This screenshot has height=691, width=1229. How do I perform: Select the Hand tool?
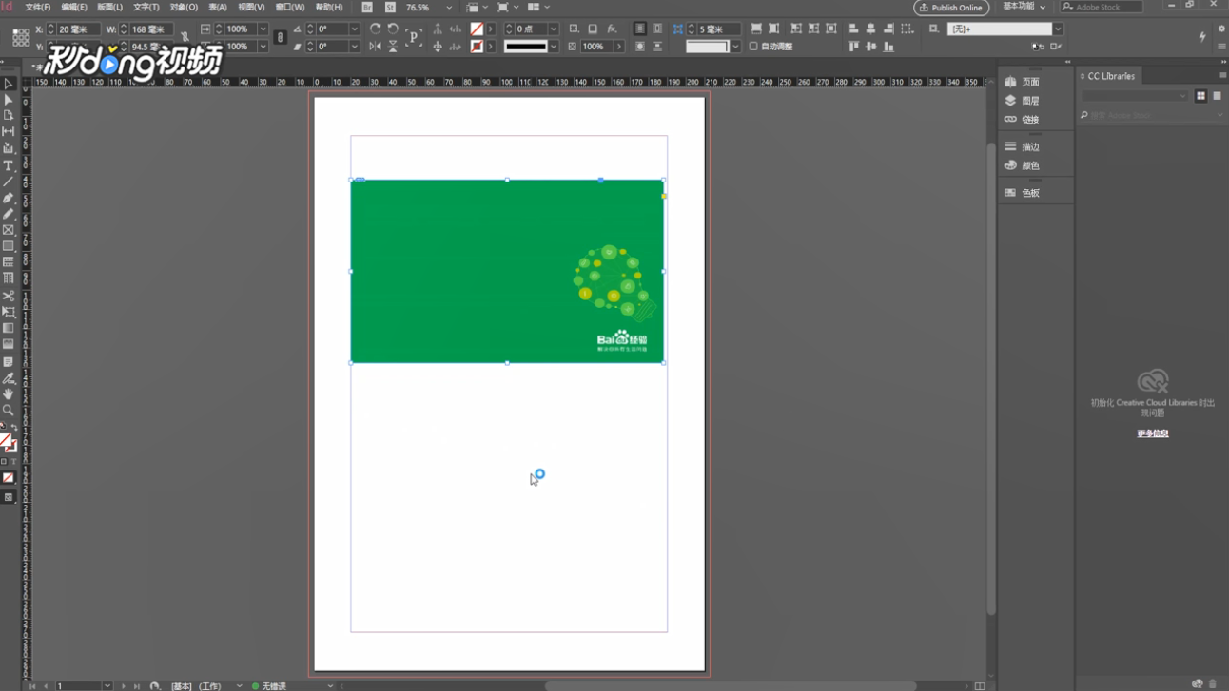[x=9, y=393]
